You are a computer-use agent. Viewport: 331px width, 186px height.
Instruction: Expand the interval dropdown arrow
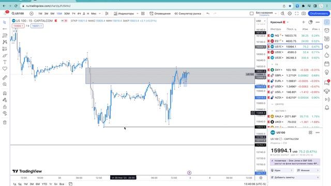point(100,13)
